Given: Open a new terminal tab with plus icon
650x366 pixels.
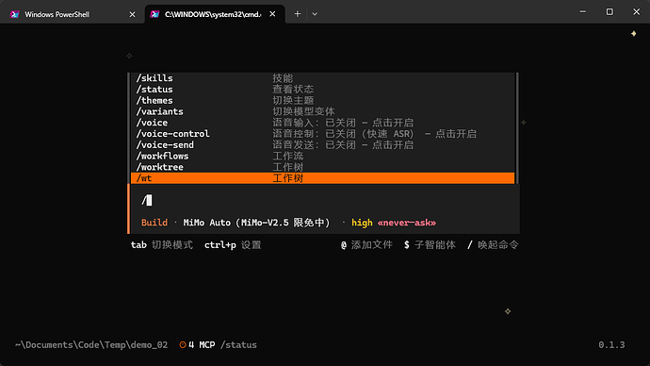Looking at the screenshot, I should pyautogui.click(x=298, y=14).
